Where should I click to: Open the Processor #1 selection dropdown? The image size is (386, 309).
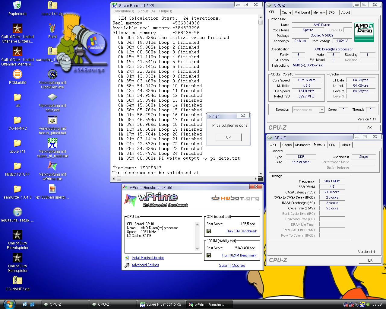(308, 110)
